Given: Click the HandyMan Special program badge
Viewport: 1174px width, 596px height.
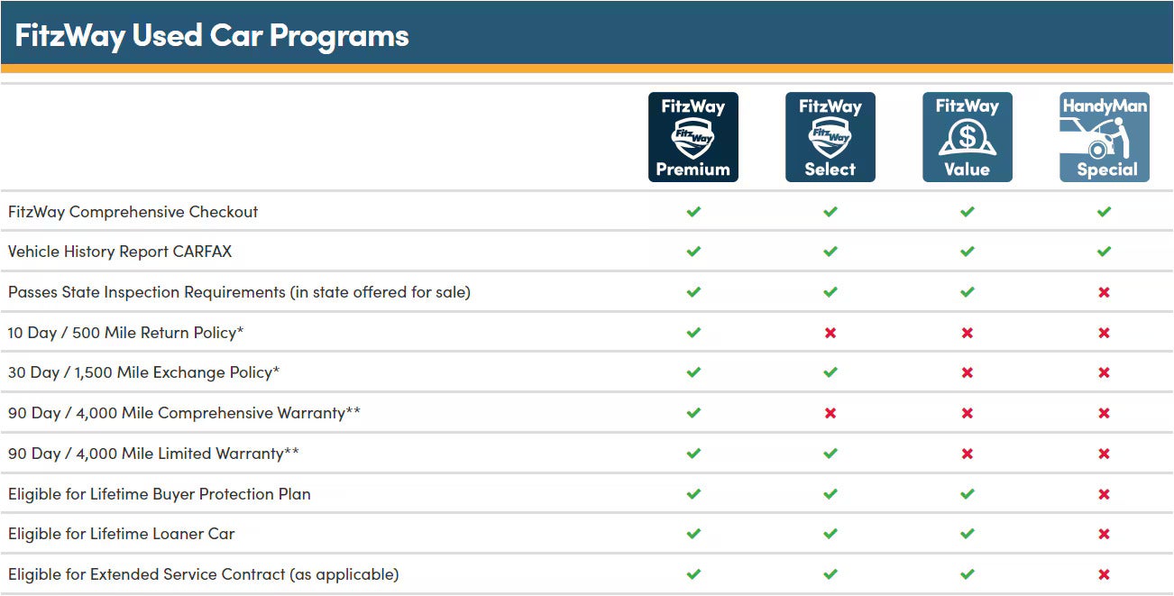Looking at the screenshot, I should tap(1104, 137).
